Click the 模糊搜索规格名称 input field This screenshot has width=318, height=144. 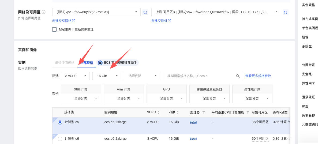click(x=200, y=76)
